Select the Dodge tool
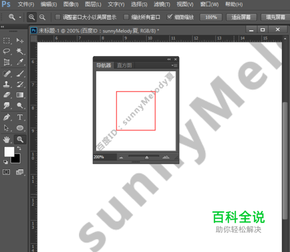 coord(20,105)
